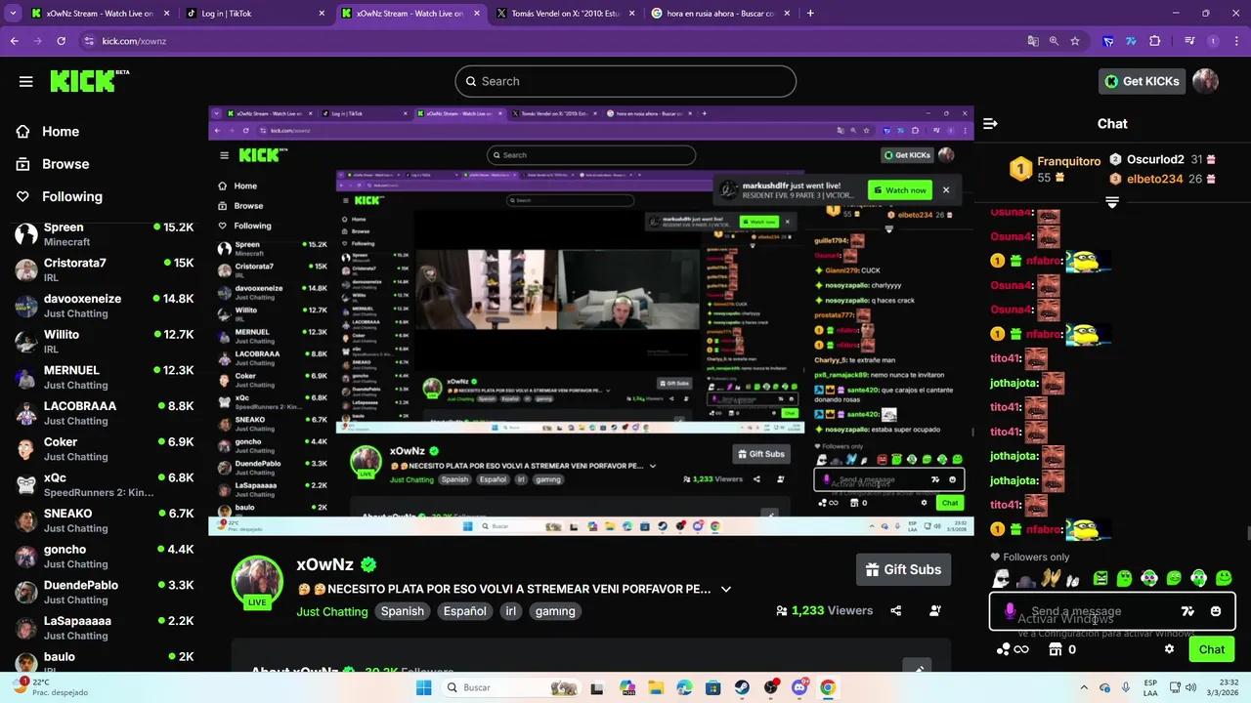Click the purple microphone icon in chat box
The width and height of the screenshot is (1251, 703).
tap(1010, 611)
